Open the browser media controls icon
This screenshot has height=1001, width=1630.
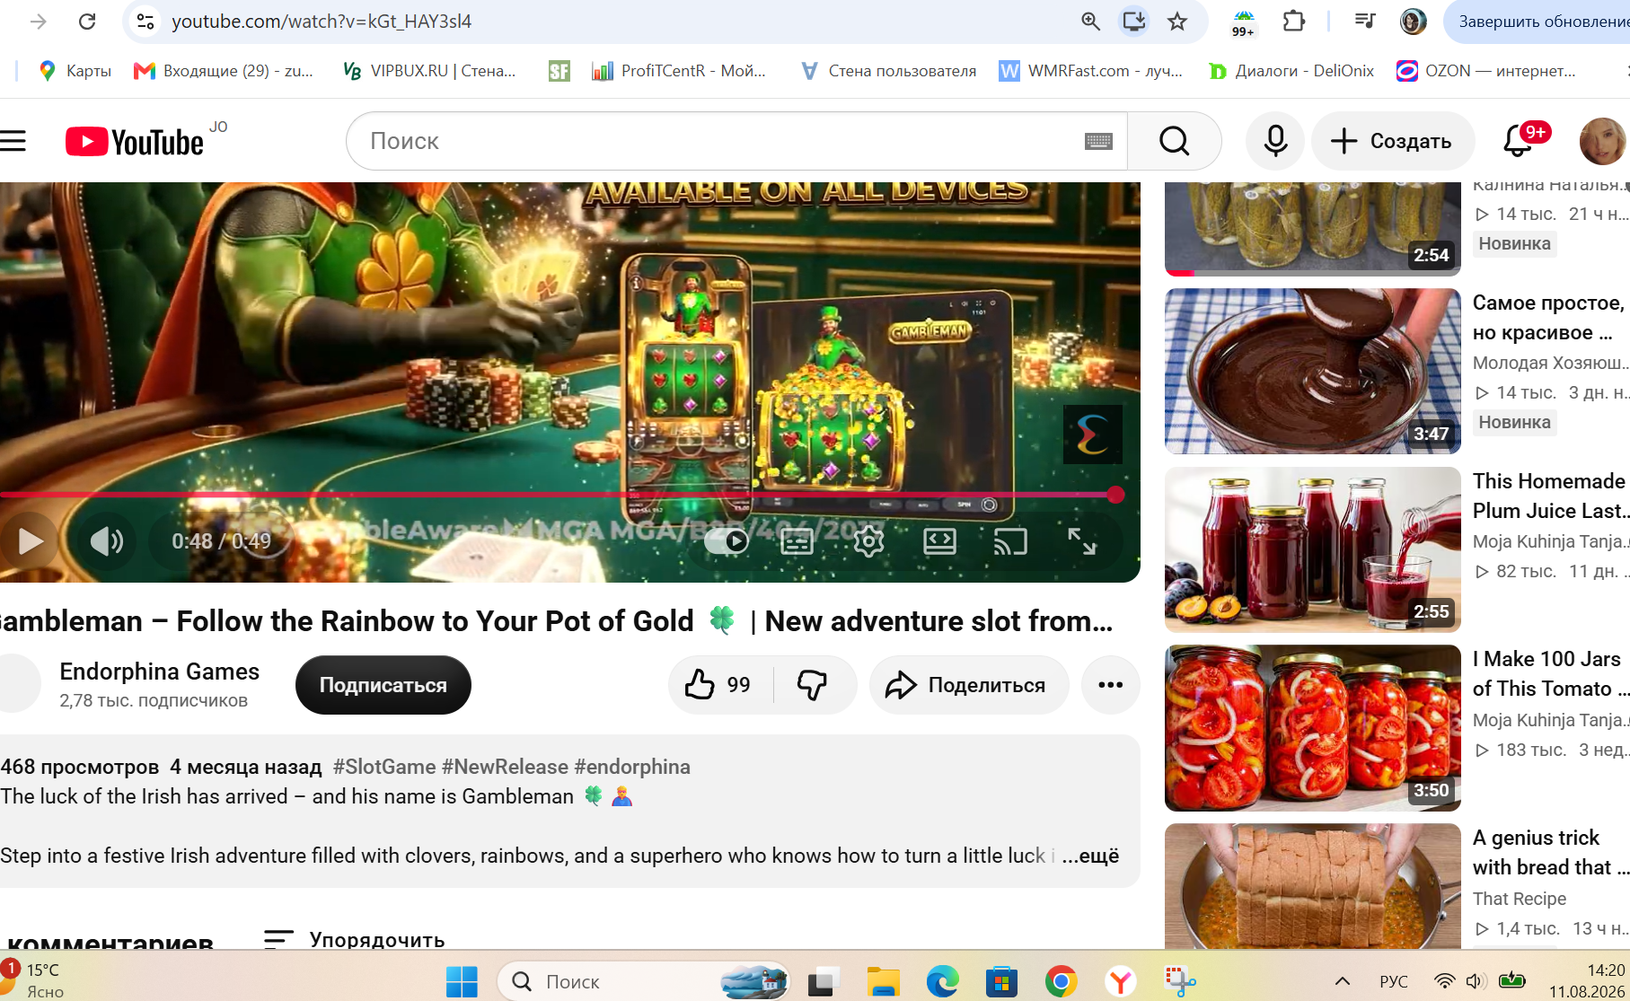(1365, 22)
